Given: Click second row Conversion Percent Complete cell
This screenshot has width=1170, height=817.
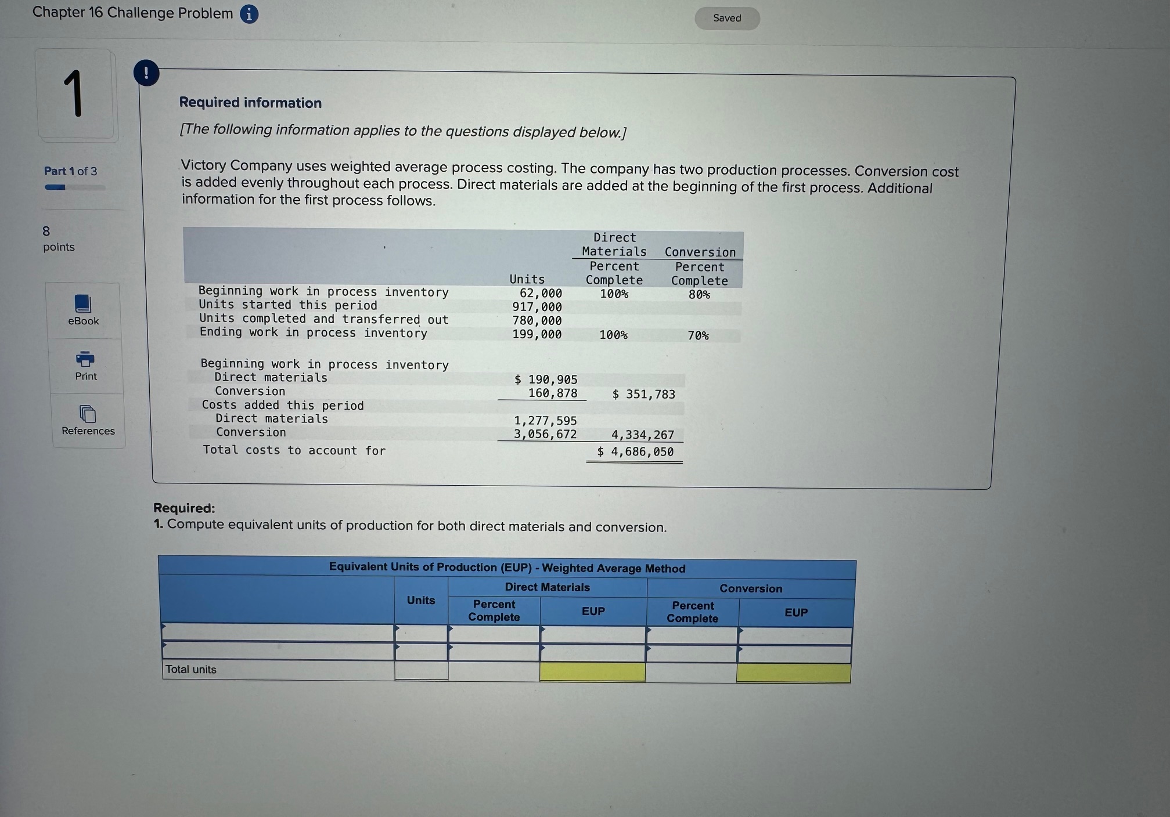Looking at the screenshot, I should pyautogui.click(x=692, y=653).
